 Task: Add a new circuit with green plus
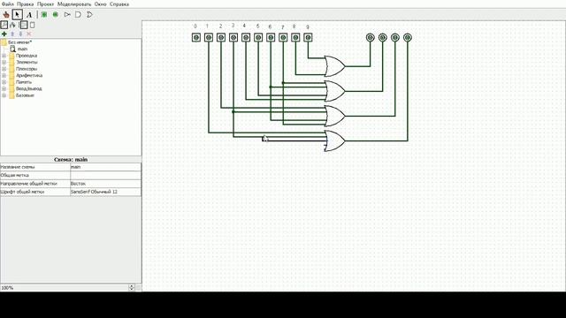click(4, 34)
